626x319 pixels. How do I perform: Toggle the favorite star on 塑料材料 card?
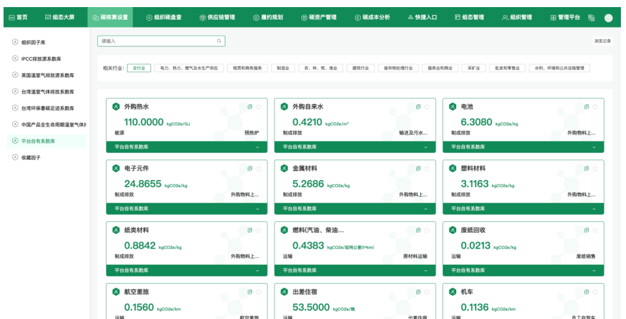point(595,169)
